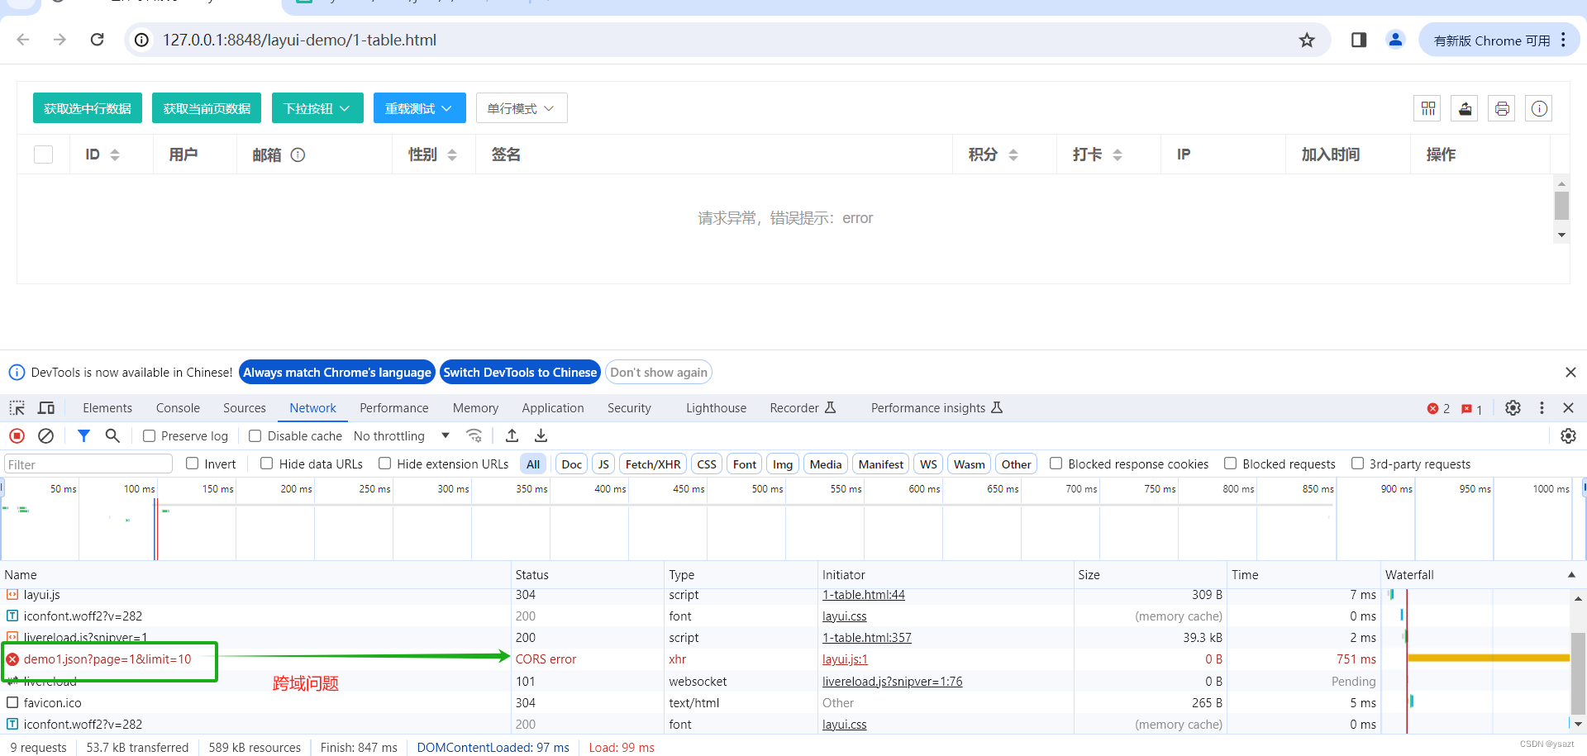Sort the table by 积分 column
Screen dimensions: 1587x756
point(1013,155)
